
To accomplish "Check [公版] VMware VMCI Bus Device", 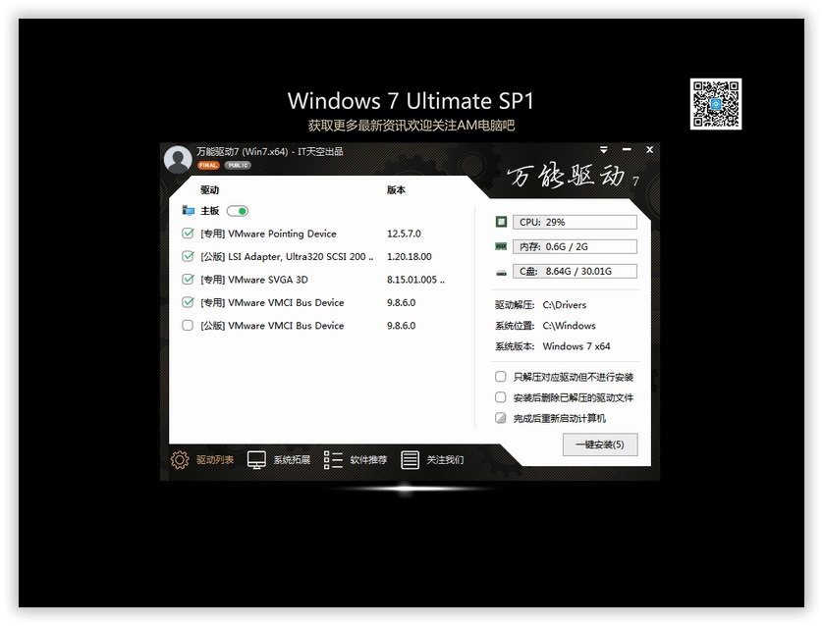I will (x=188, y=326).
